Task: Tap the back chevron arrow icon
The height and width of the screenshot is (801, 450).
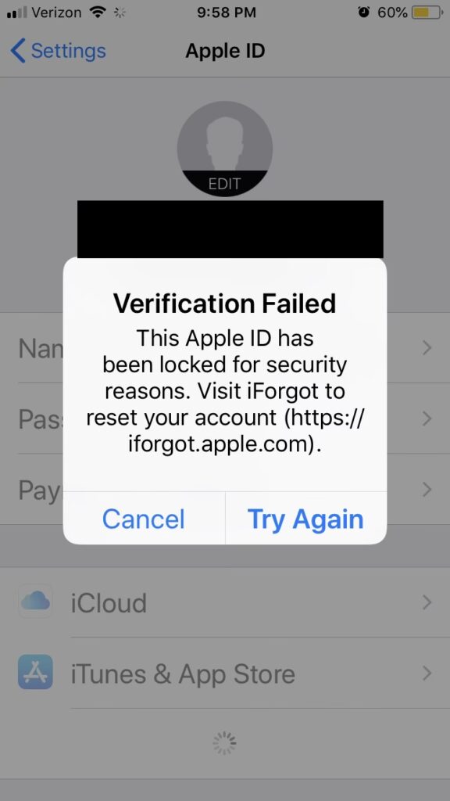Action: (x=17, y=51)
